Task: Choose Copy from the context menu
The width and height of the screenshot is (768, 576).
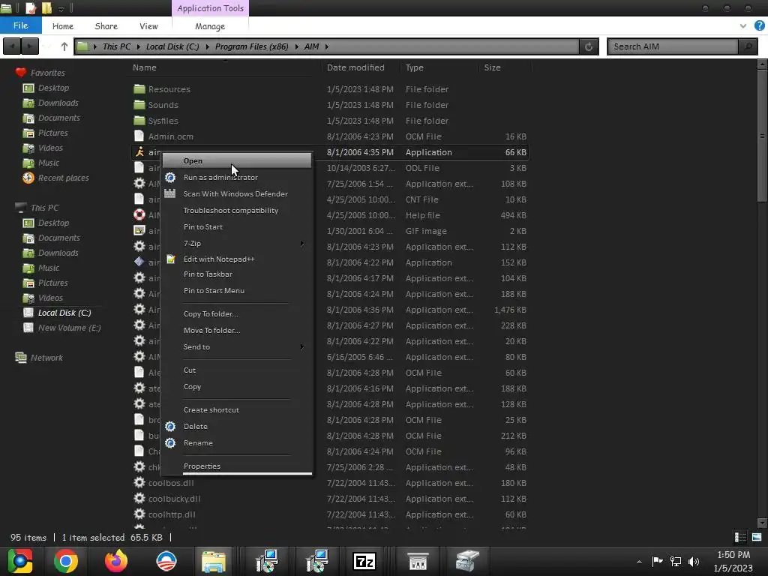Action: click(237, 387)
